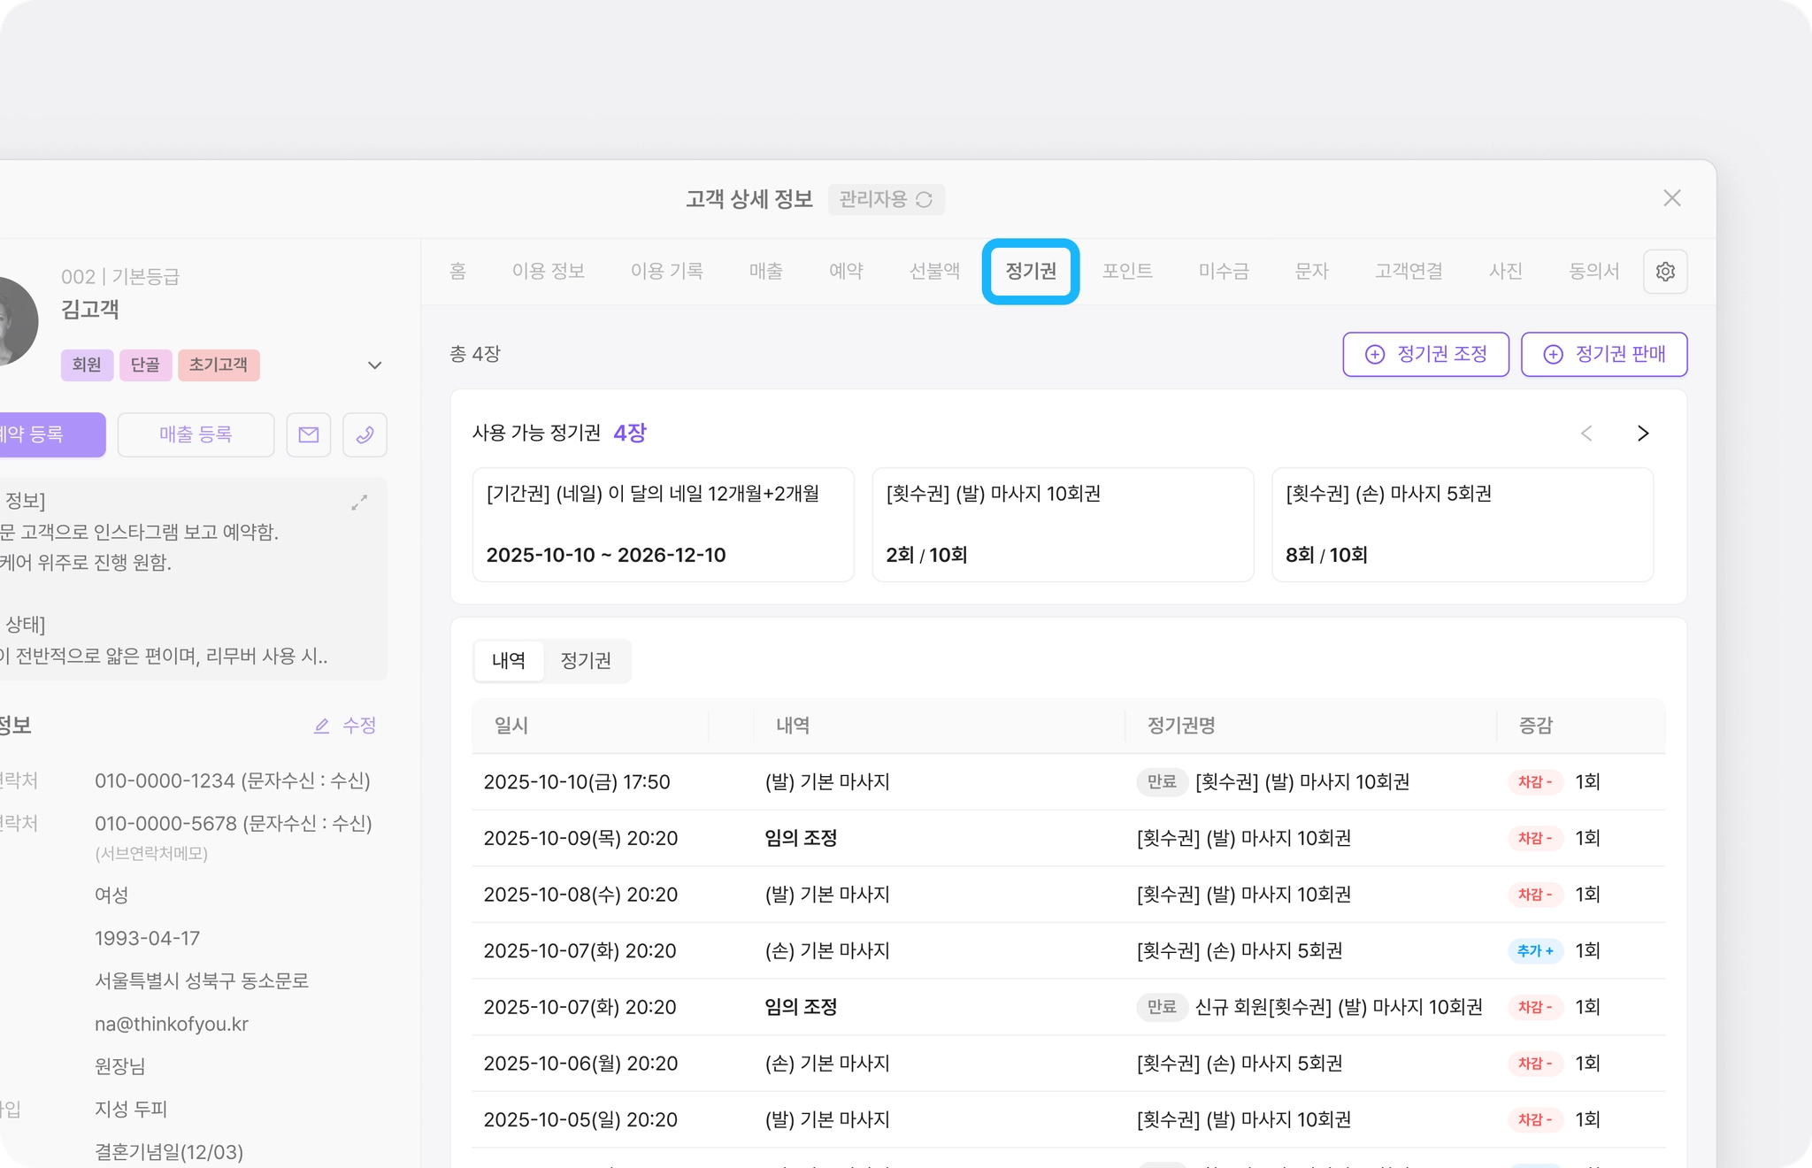Image resolution: width=1812 pixels, height=1168 pixels.
Task: Click the pink 초기고객 tag
Action: 219,365
